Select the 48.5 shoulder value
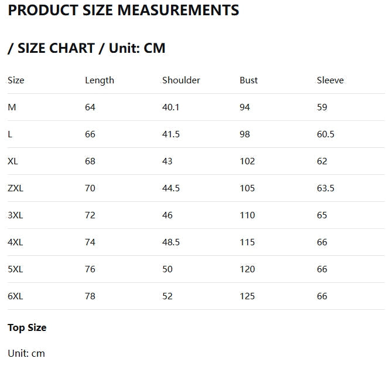 pyautogui.click(x=171, y=242)
